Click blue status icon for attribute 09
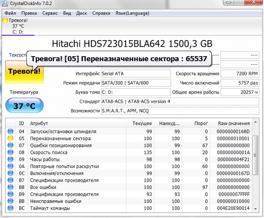This screenshot has height=218, width=264. [x=10, y=160]
